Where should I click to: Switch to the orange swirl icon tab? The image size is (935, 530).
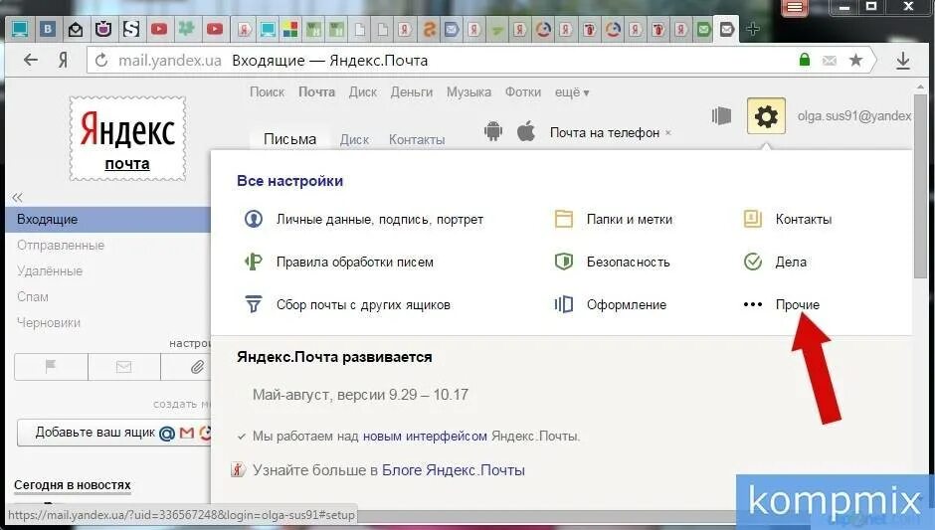coord(429,29)
